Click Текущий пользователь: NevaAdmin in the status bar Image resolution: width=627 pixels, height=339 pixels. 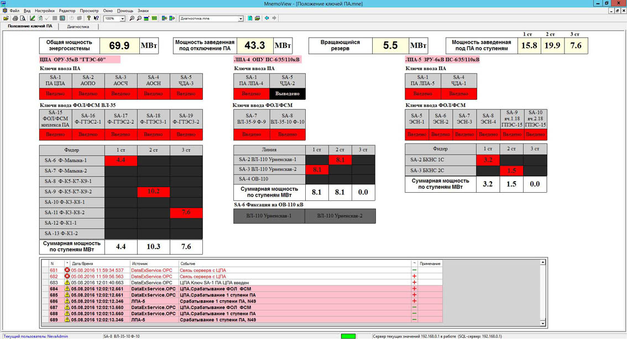pos(35,336)
